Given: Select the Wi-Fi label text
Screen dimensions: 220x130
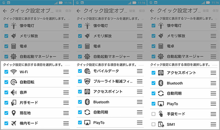Looking at the screenshot, I should [24, 72].
